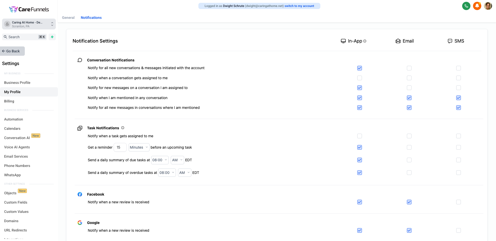Open the orange notification bell
Screen dimensions: 496x241
pos(477,6)
